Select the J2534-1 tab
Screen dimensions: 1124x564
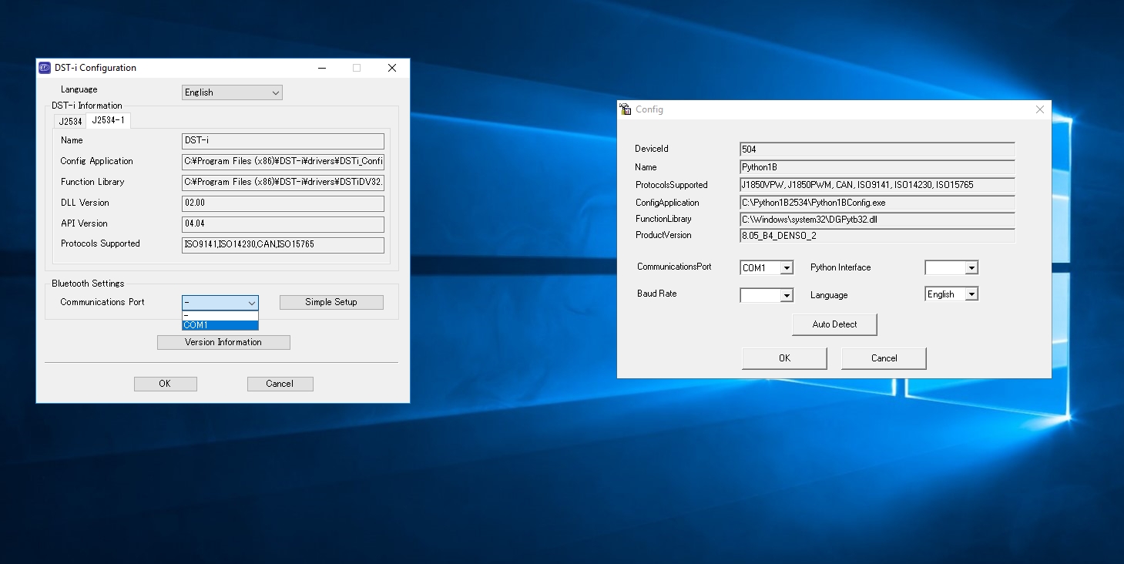tap(108, 120)
